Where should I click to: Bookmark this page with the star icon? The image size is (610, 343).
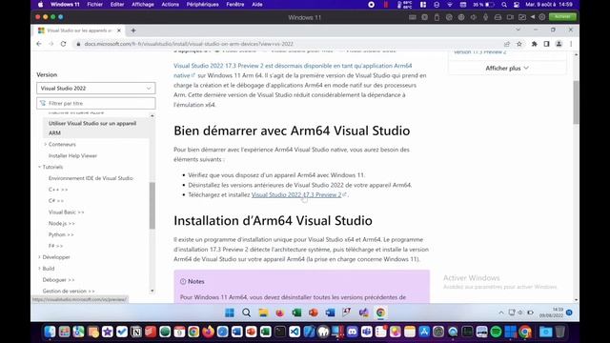tap(518, 44)
